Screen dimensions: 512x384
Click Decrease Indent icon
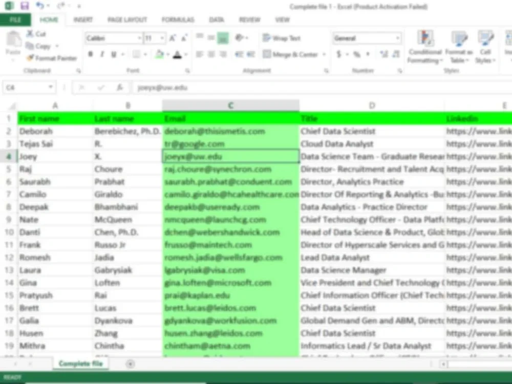(239, 54)
